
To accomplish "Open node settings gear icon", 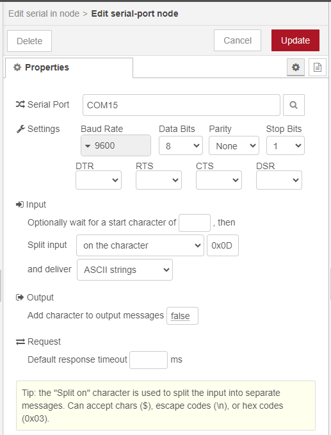I will click(296, 67).
